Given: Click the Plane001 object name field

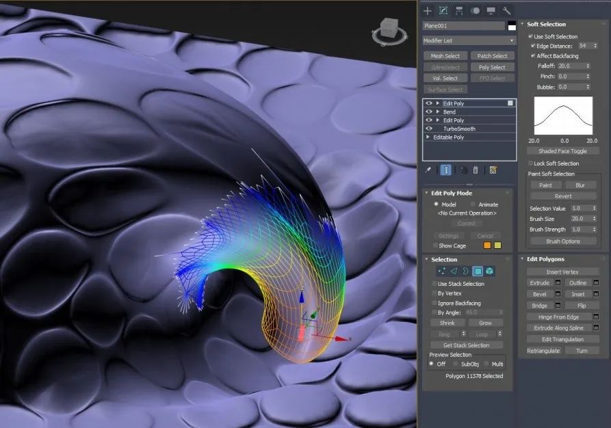Looking at the screenshot, I should [x=463, y=26].
